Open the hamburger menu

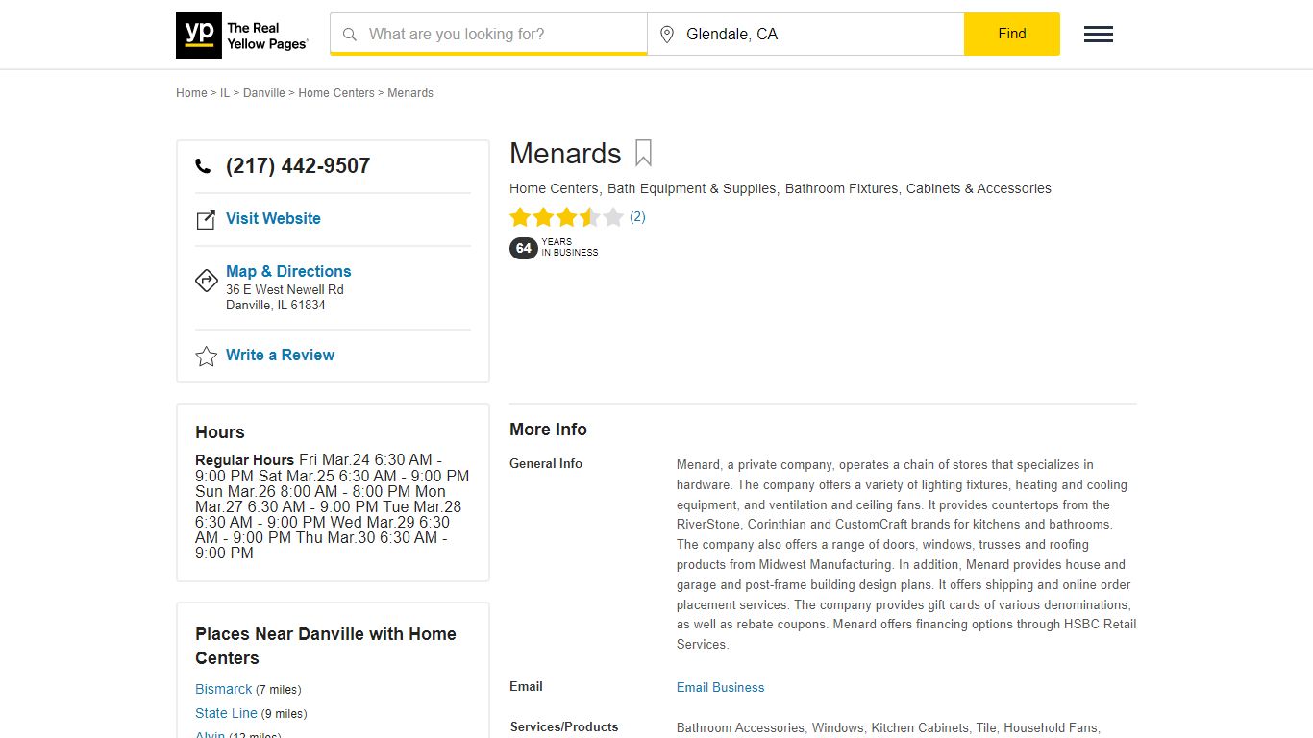tap(1099, 35)
